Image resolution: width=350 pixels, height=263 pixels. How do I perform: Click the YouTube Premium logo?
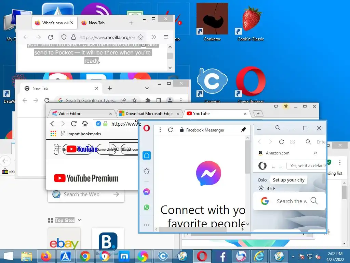[x=86, y=178]
